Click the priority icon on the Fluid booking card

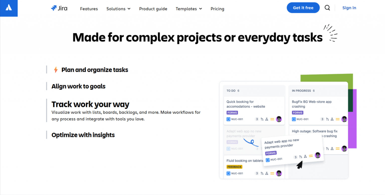tap(272, 173)
